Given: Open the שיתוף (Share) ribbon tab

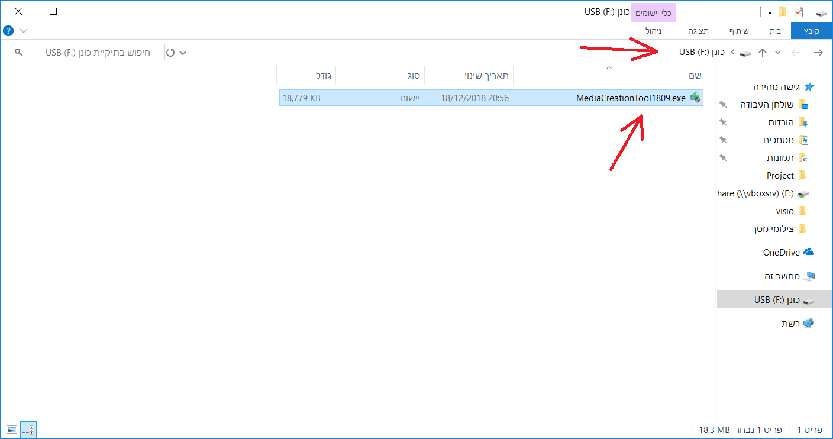Looking at the screenshot, I should pos(739,31).
